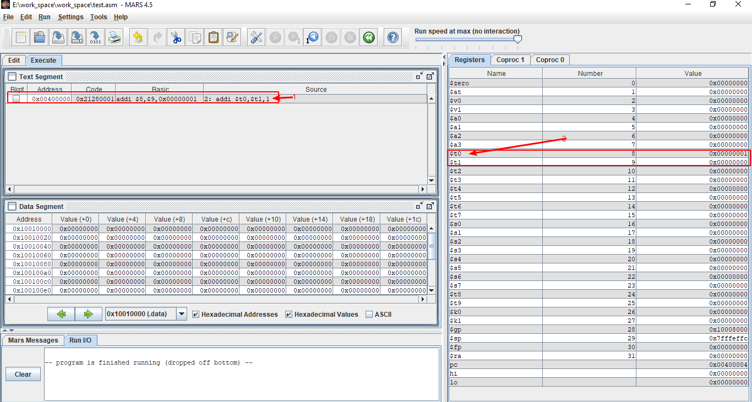Switch to the Edit tab
This screenshot has width=752, height=402.
point(13,60)
